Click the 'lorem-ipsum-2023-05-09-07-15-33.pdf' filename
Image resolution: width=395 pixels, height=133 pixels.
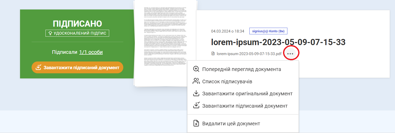click(x=249, y=54)
